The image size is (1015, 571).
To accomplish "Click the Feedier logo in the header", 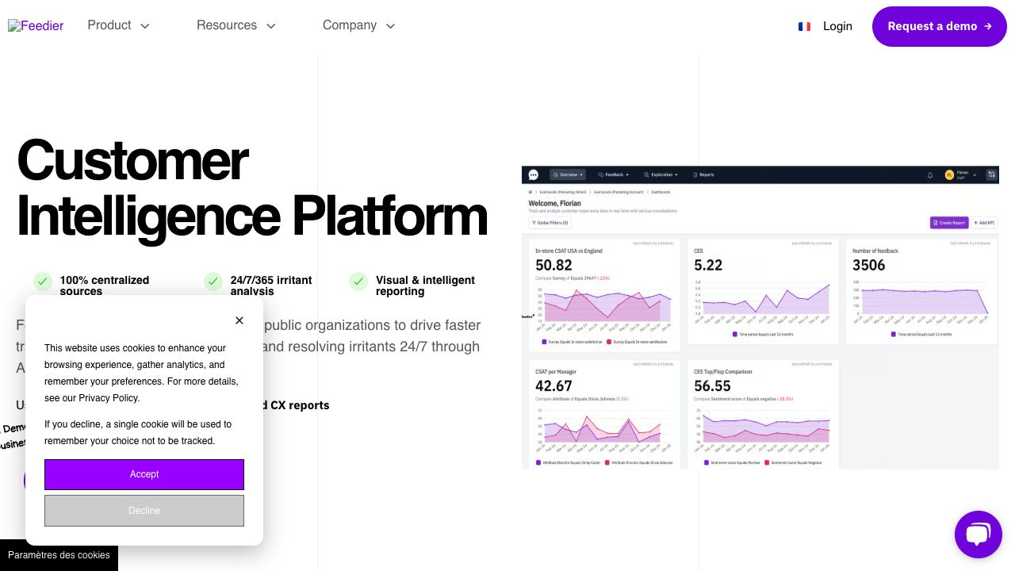I will click(x=36, y=25).
